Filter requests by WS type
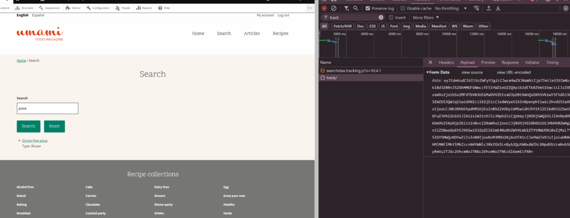The image size is (570, 218). coord(454,26)
